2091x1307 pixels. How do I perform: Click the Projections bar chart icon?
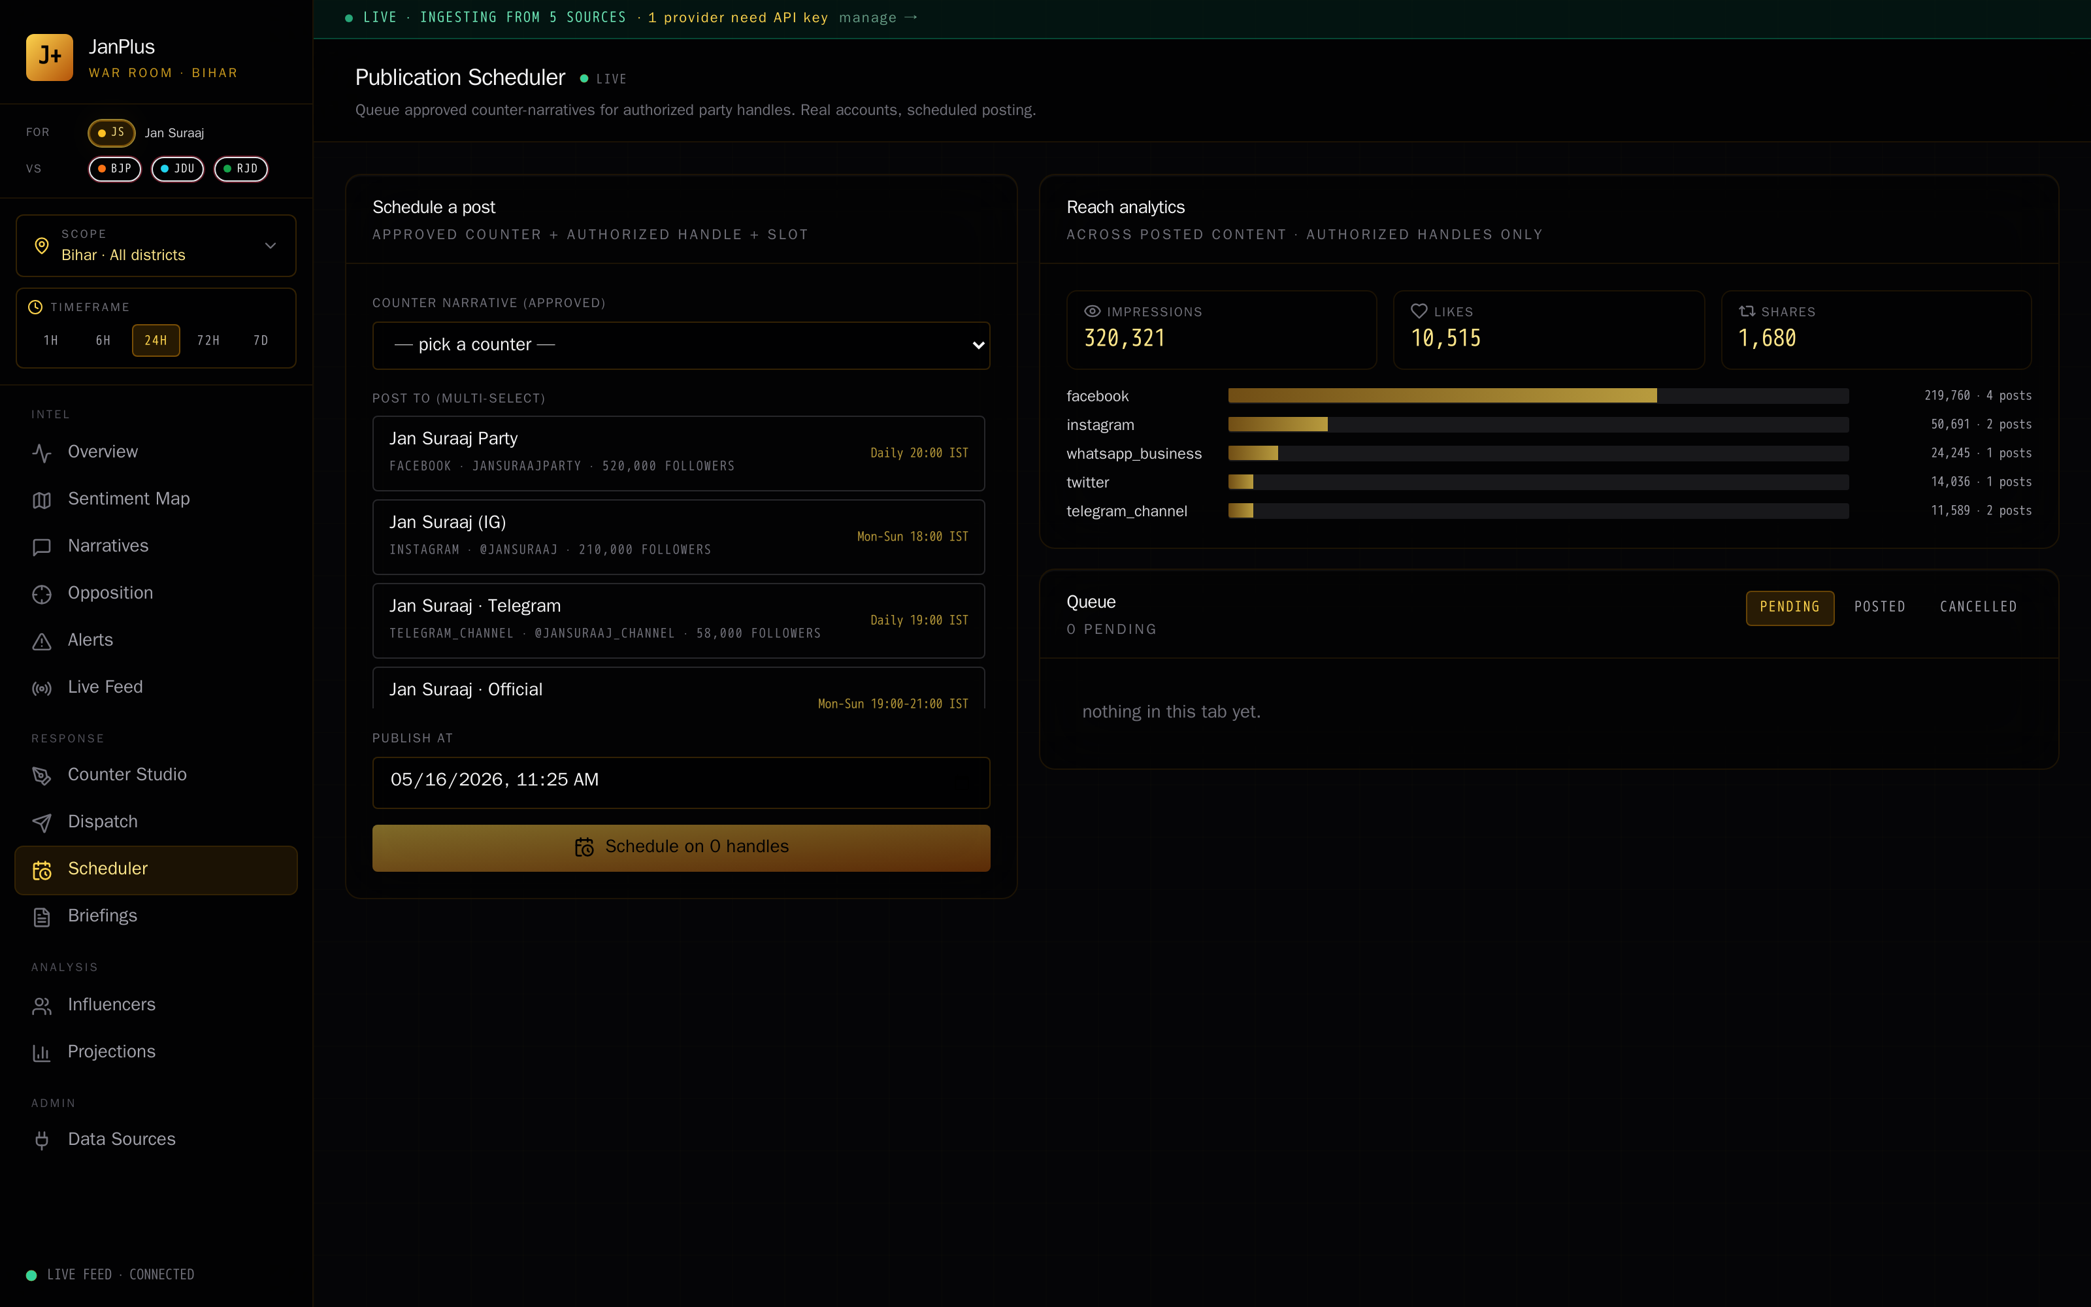(41, 1053)
